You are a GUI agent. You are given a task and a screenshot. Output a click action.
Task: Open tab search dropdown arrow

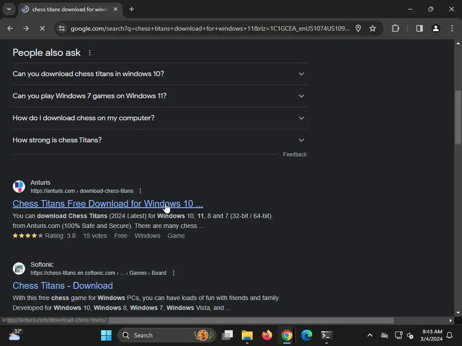9,9
